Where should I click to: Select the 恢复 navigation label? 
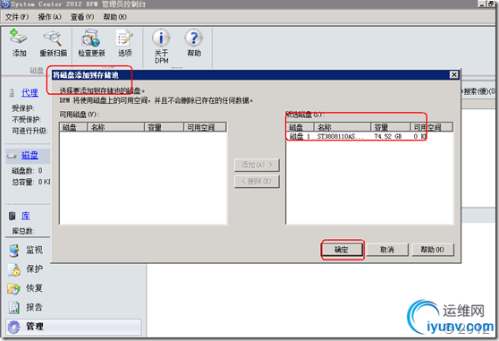pos(34,288)
